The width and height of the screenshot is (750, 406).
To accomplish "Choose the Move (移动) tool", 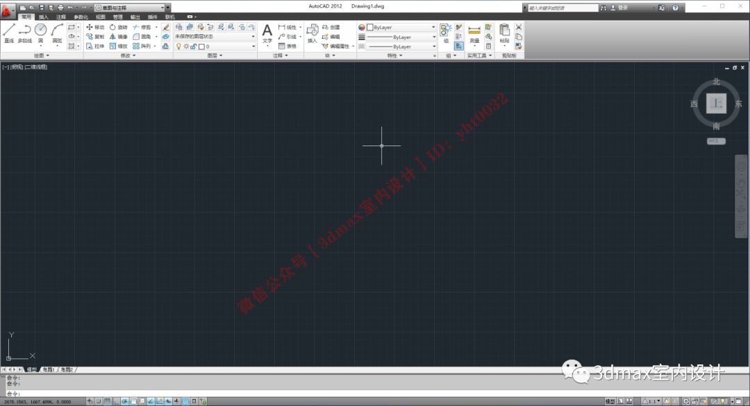I will coord(94,27).
